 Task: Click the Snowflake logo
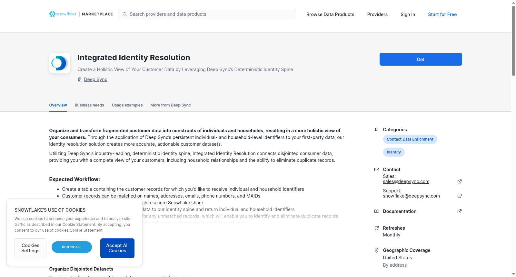pos(63,14)
